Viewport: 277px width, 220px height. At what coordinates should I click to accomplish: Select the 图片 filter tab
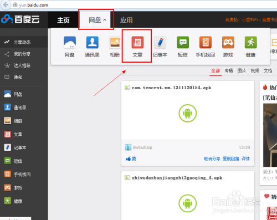[242, 70]
